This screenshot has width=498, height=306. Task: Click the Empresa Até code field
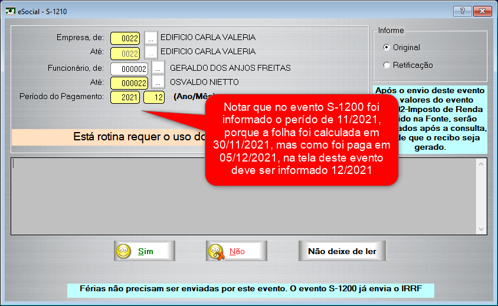[x=125, y=53]
